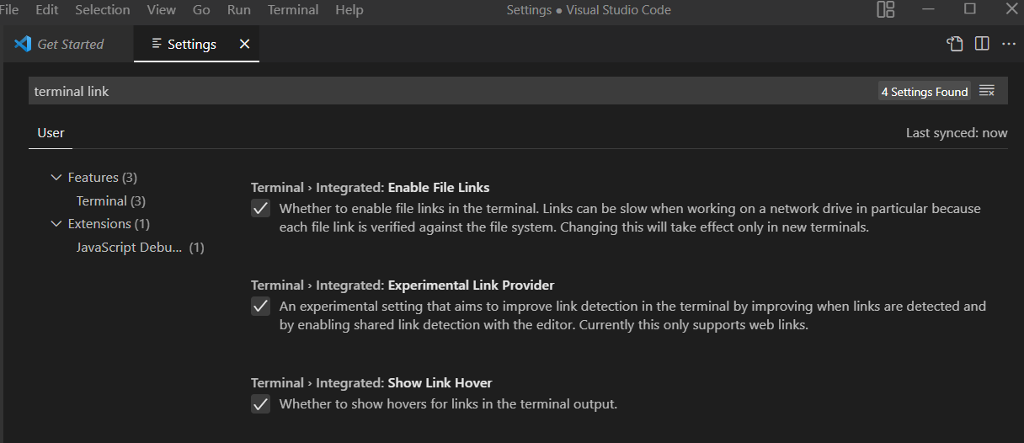Click the Clear Settings Search icon

click(987, 91)
